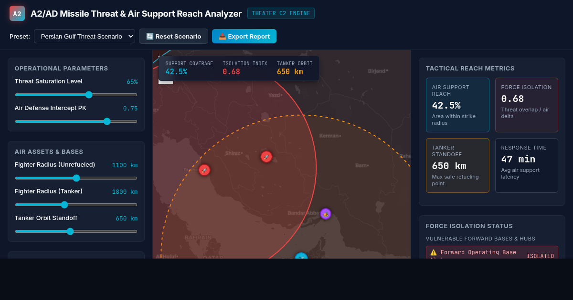
Task: Click the Force Isolation Status heading
Action: point(469,226)
